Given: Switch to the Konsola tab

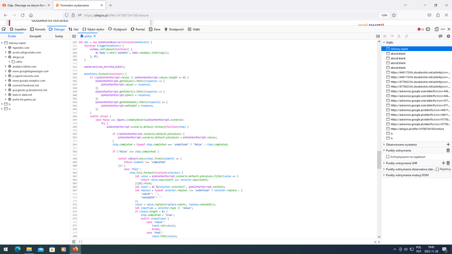Looking at the screenshot, I should point(38,29).
